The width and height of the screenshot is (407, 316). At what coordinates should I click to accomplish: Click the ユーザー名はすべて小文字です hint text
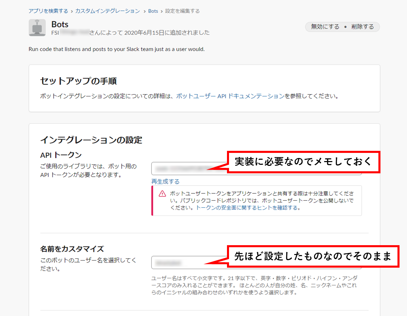[x=255, y=285]
